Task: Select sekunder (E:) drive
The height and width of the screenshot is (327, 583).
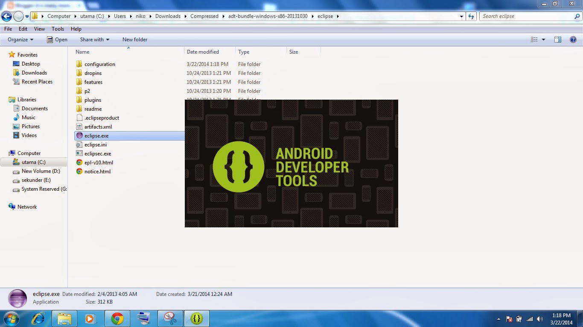Action: tap(32, 180)
